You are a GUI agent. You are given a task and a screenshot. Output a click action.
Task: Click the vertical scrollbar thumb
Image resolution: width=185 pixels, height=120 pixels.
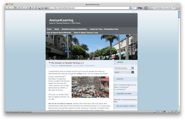(x=179, y=14)
